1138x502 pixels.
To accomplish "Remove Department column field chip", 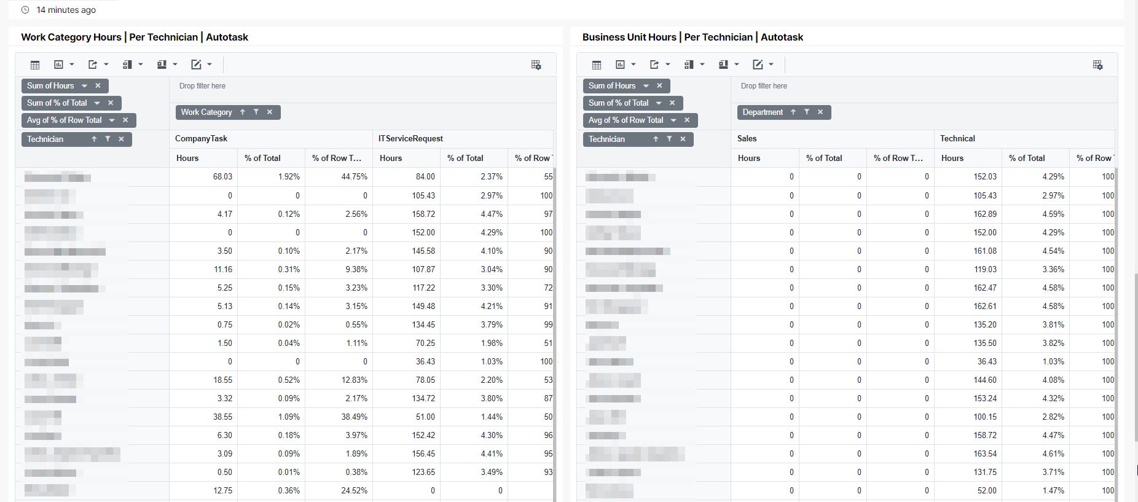I will coord(820,112).
